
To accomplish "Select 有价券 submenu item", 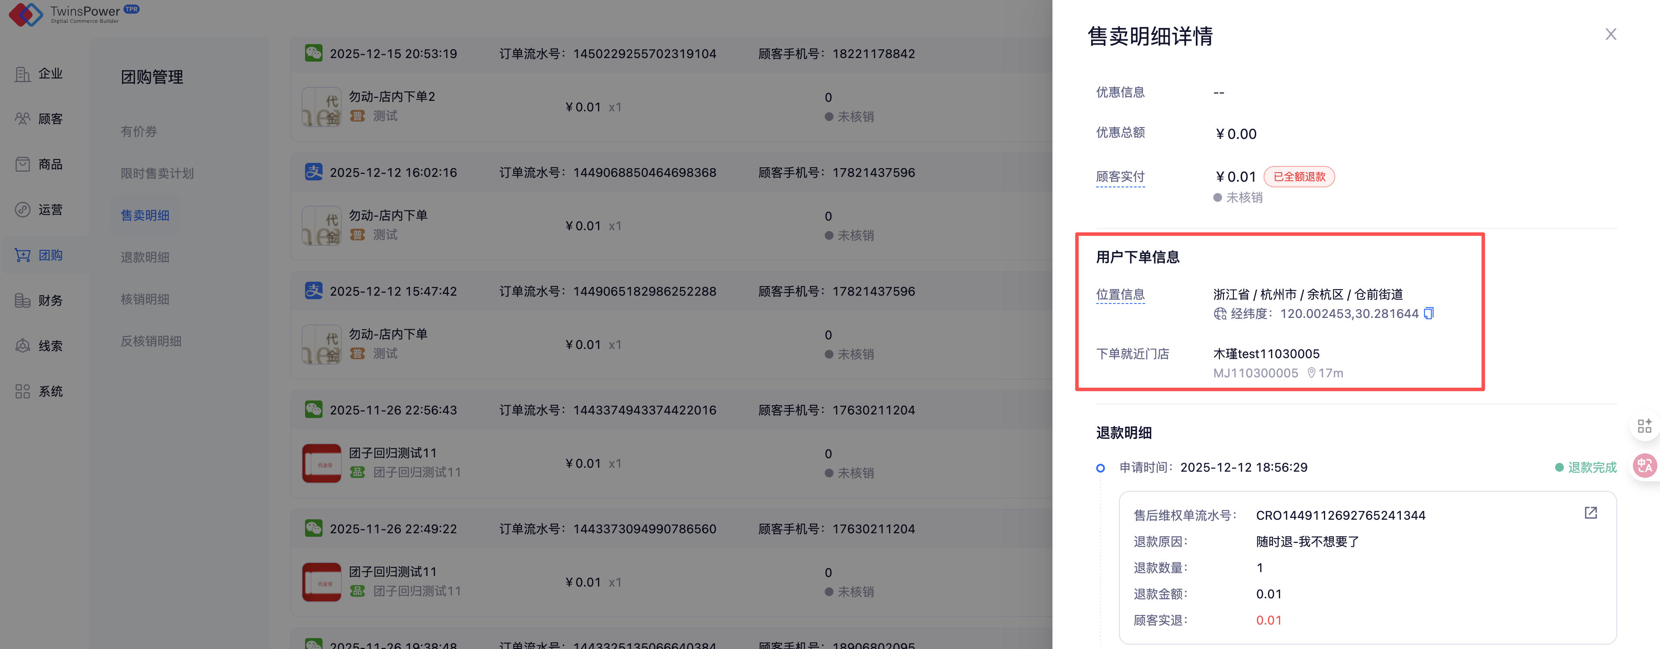I will [139, 131].
